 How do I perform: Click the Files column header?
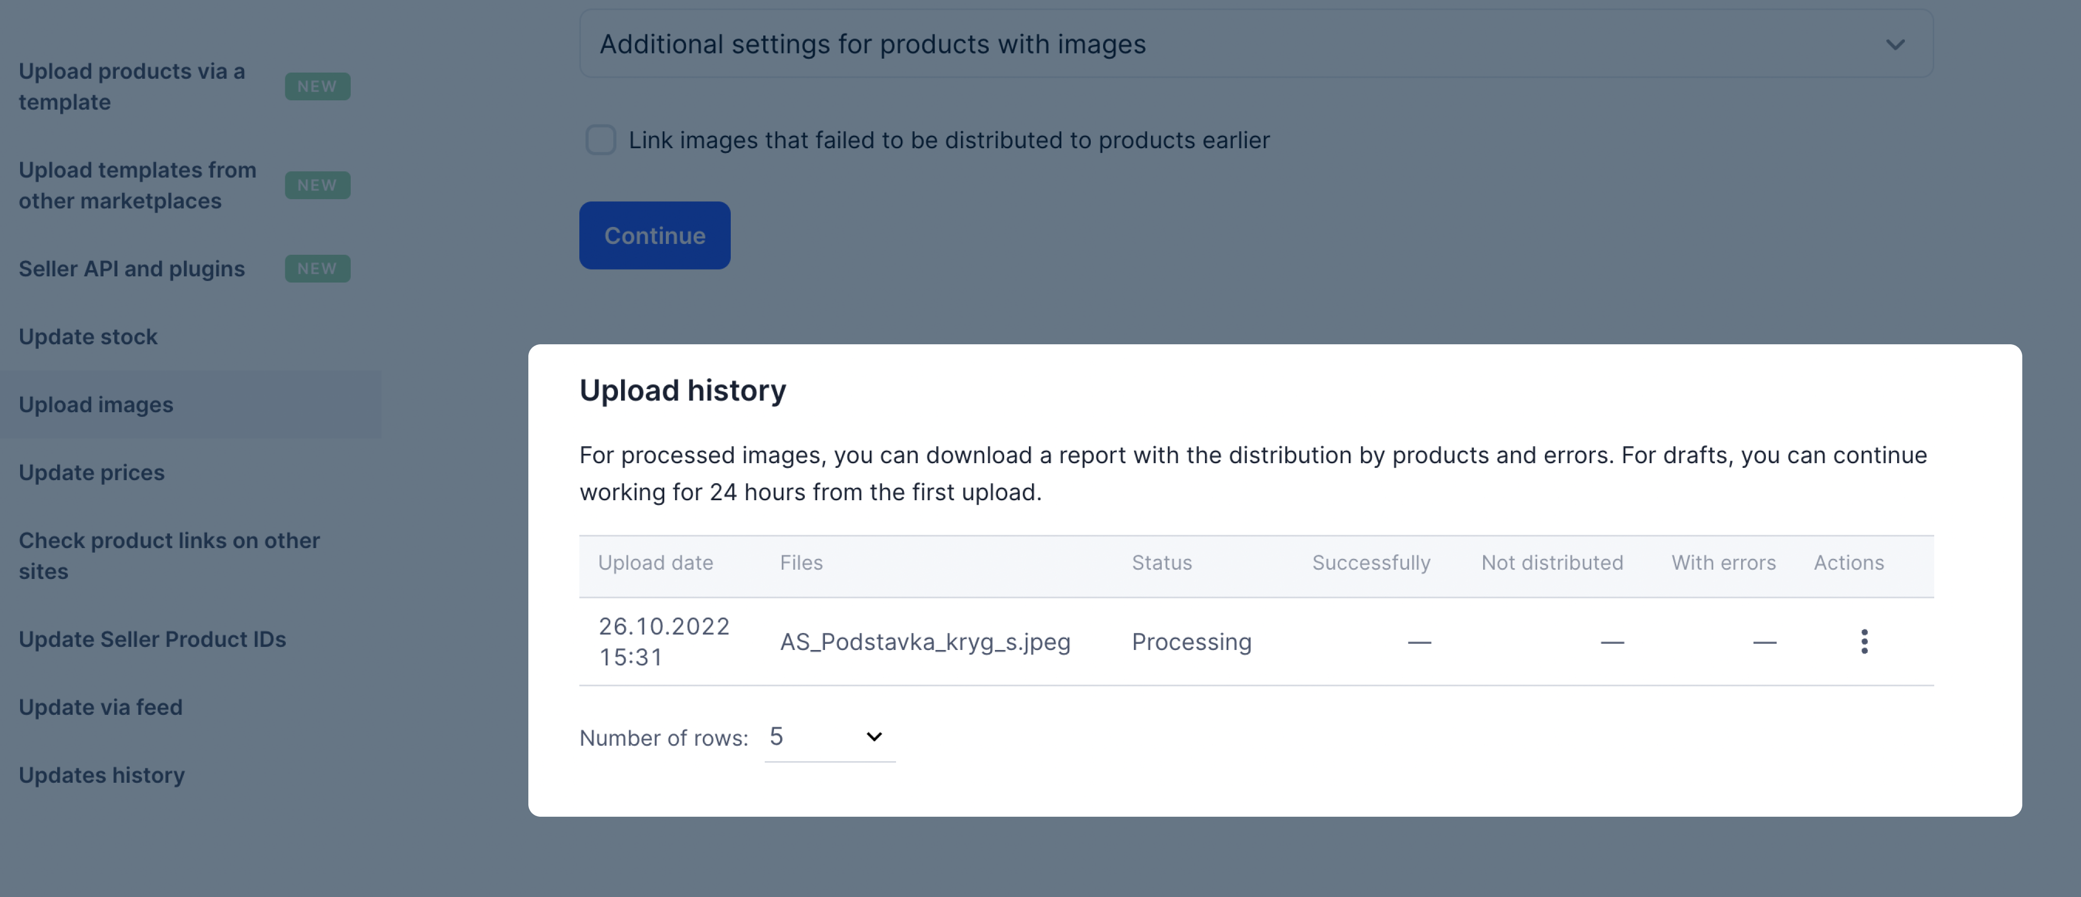801,562
